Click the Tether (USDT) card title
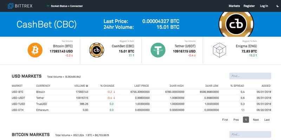281x140 pixels. pos(185,46)
